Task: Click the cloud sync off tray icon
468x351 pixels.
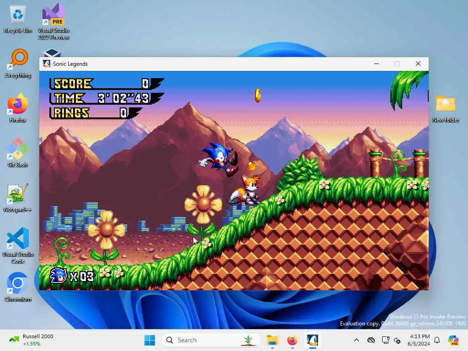Action: [371, 340]
